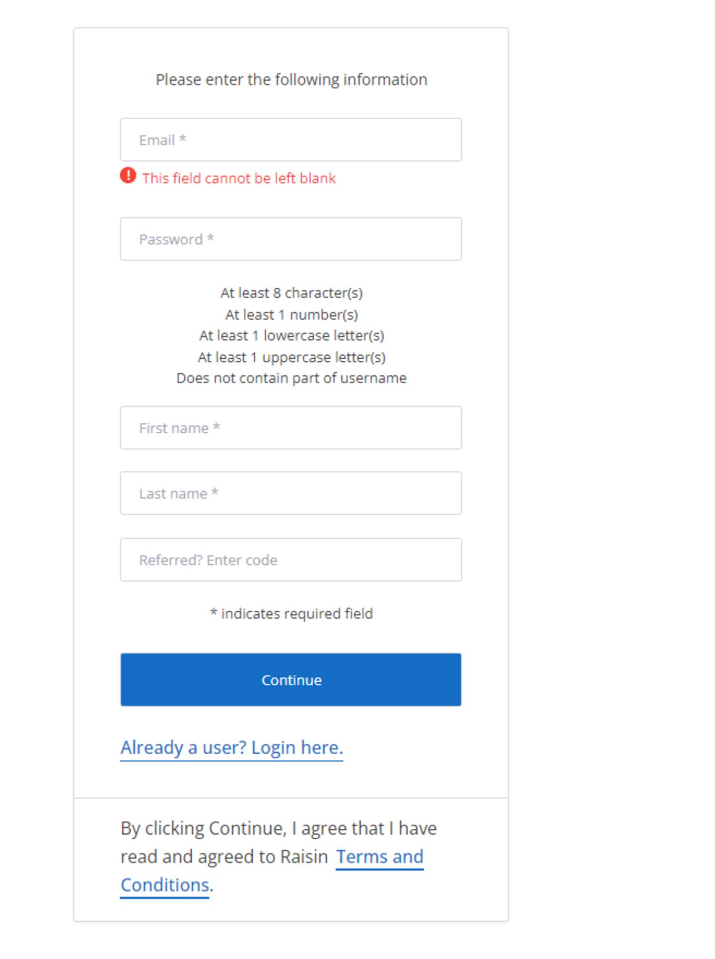This screenshot has width=715, height=959.
Task: Click the Last name text box
Action: coord(290,493)
